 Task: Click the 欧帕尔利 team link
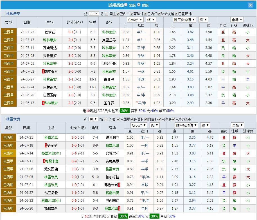112,153
